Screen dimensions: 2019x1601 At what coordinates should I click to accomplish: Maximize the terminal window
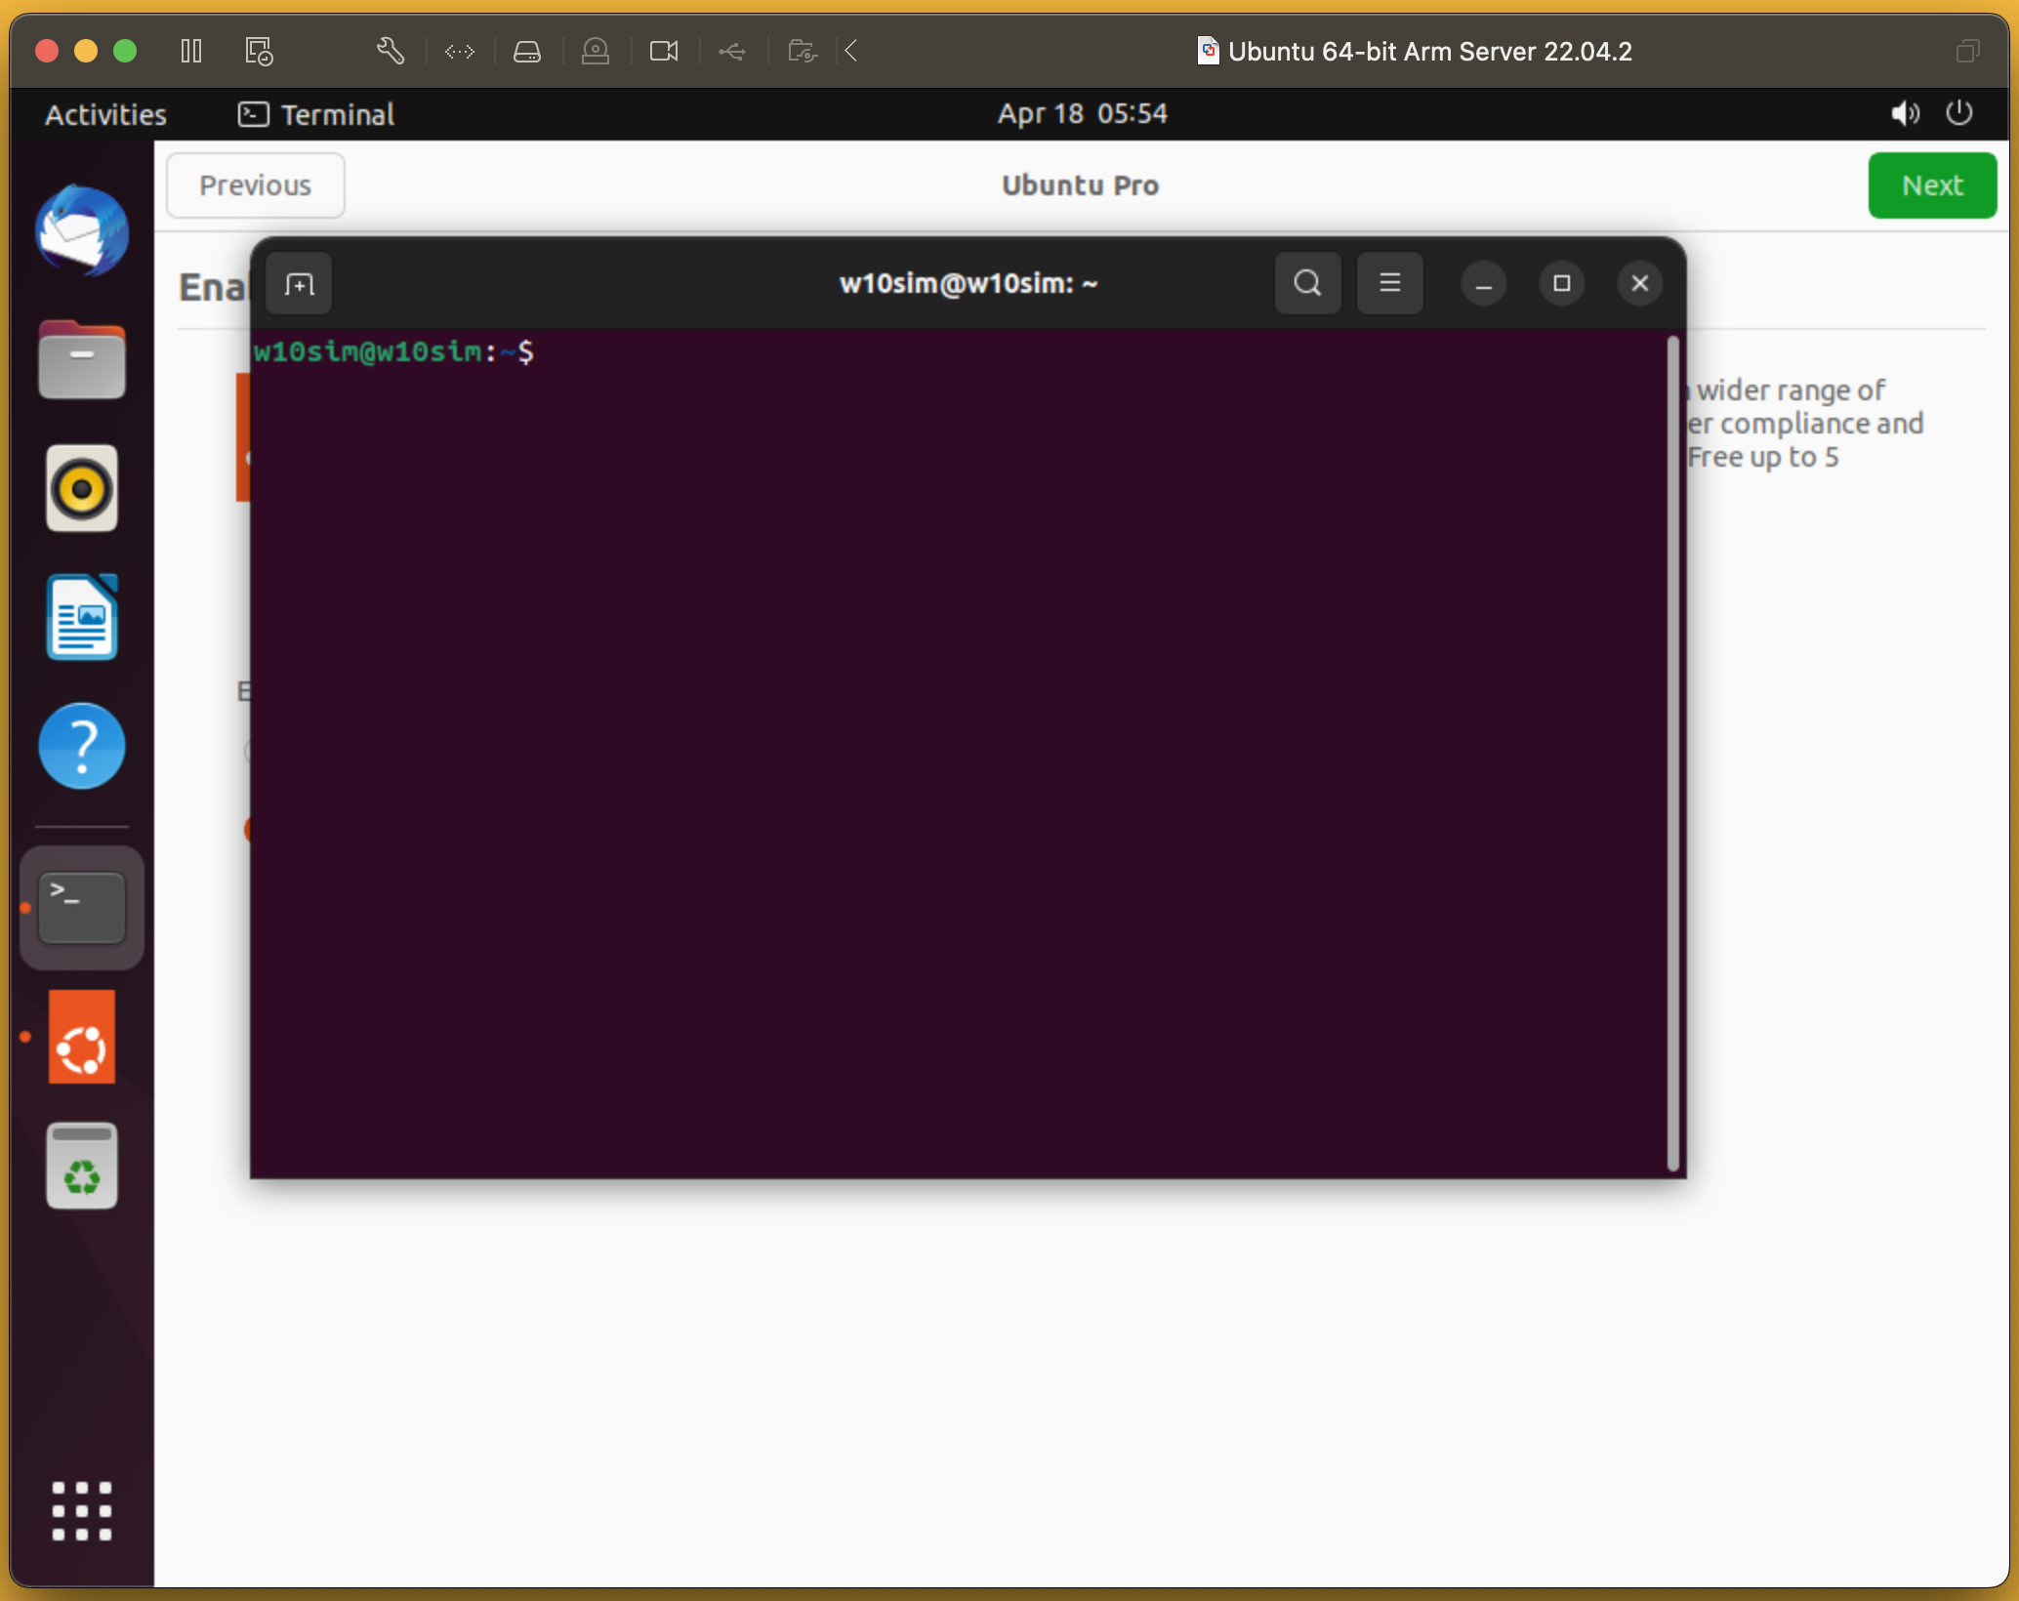pyautogui.click(x=1562, y=283)
